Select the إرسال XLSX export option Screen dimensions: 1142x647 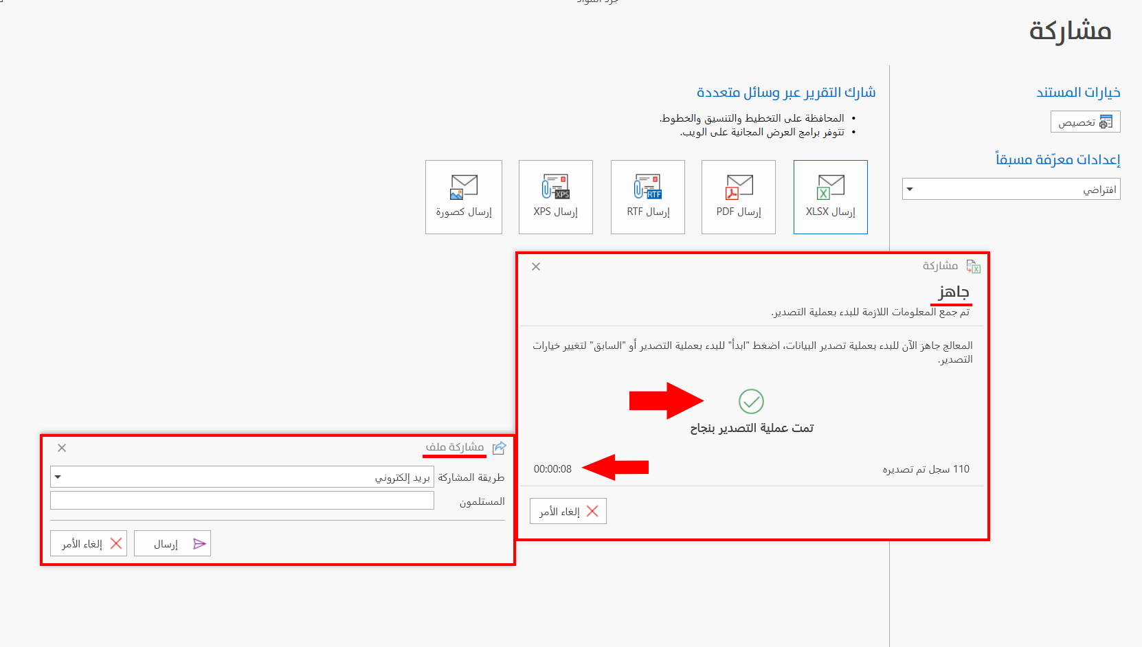coord(830,197)
